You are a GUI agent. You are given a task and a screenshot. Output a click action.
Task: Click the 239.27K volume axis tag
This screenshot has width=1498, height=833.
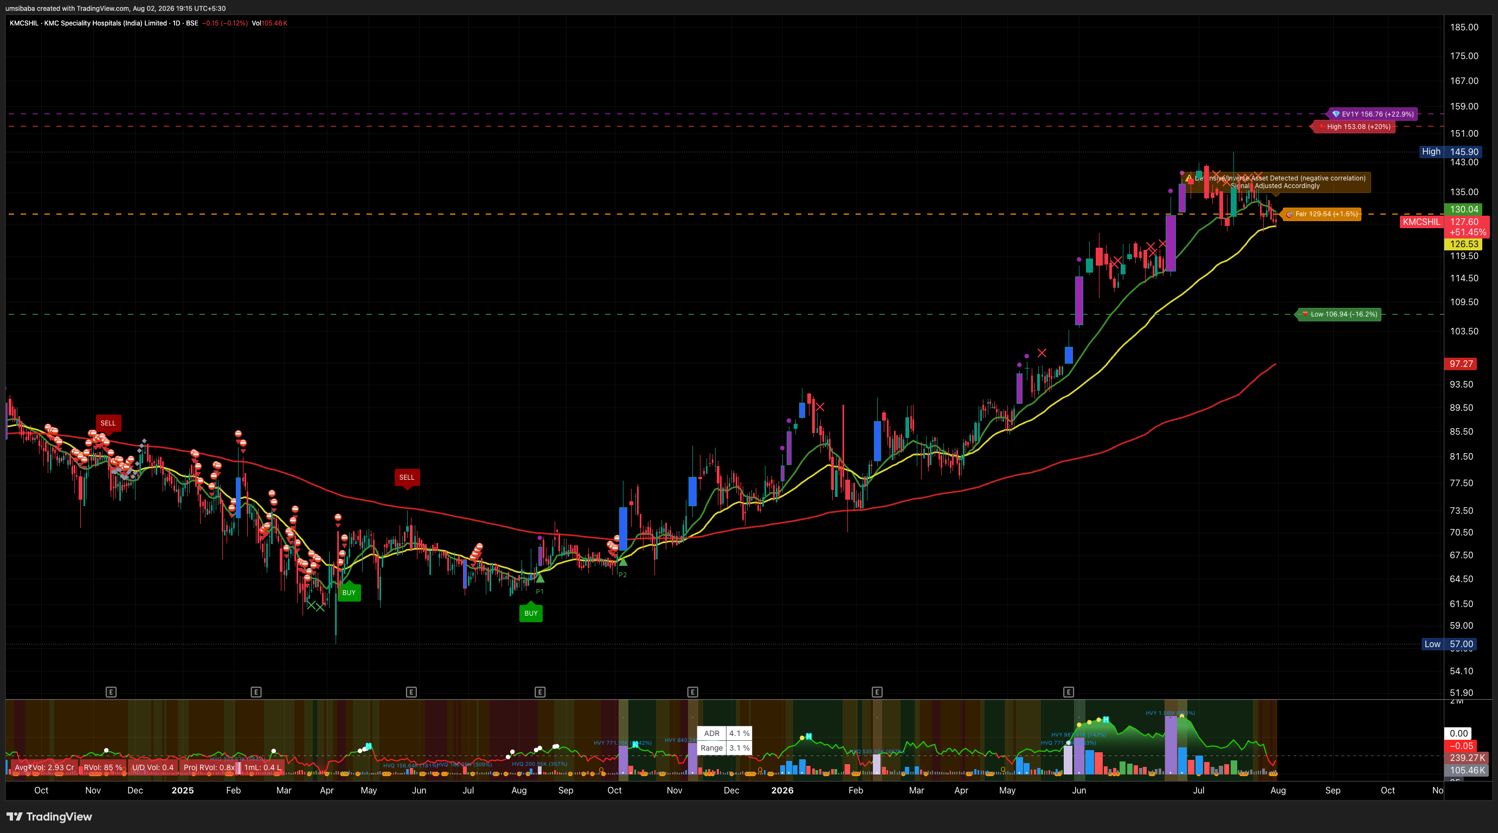click(x=1466, y=758)
